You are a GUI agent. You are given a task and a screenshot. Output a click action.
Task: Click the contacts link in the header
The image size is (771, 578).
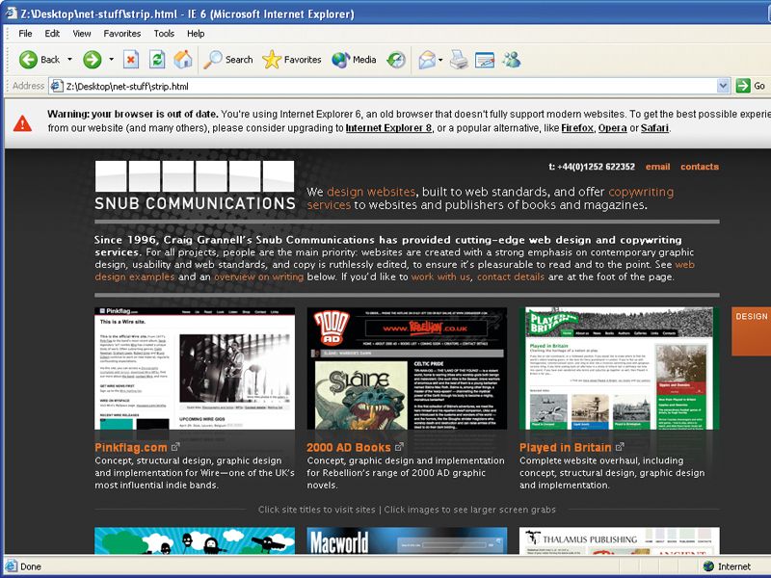click(700, 167)
